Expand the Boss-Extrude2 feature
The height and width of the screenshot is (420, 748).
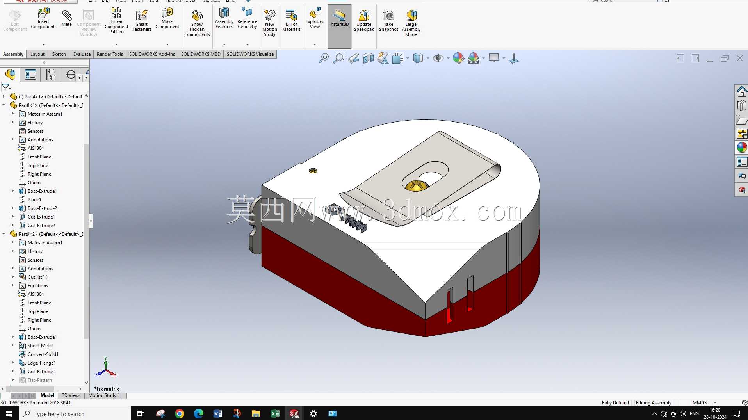click(x=13, y=208)
